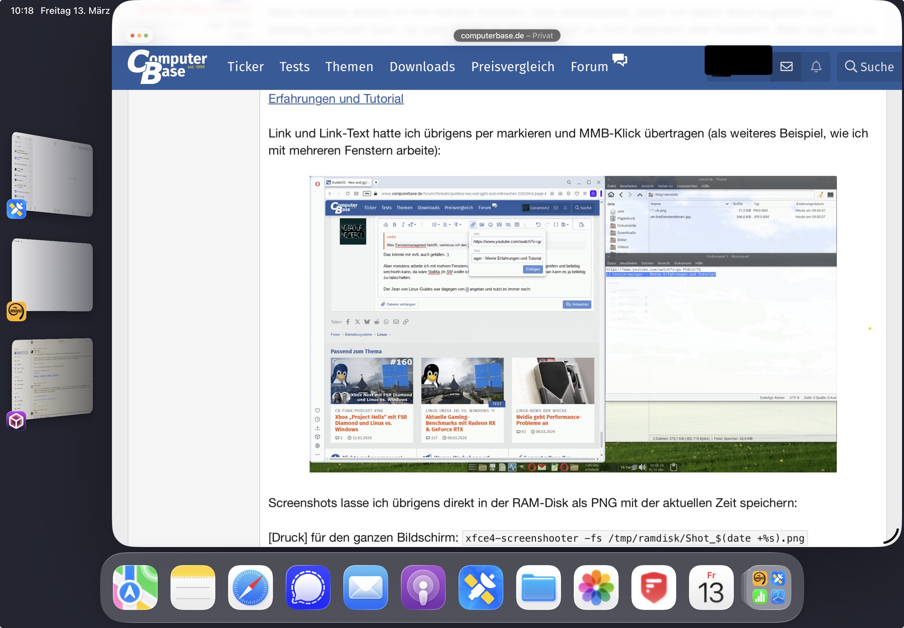Click the ComputerBase logo
Screen dimensions: 904x628
click(x=167, y=66)
